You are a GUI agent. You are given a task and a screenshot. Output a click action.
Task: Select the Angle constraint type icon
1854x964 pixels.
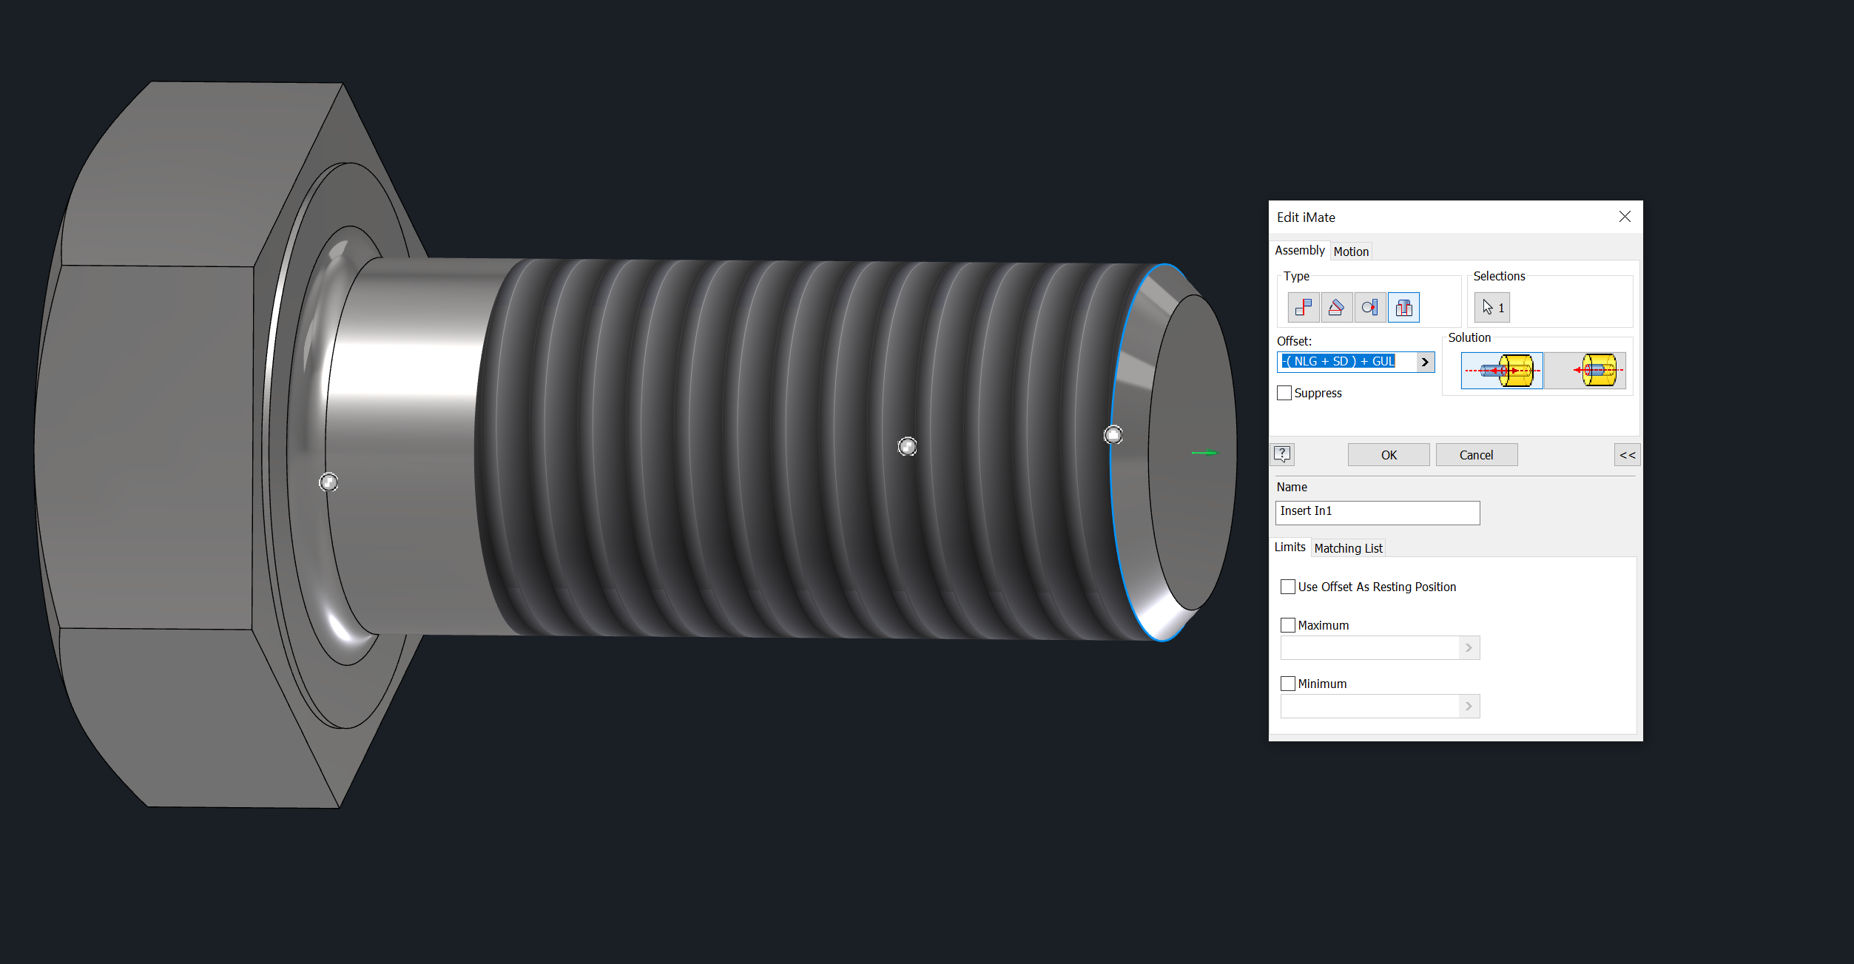1337,307
